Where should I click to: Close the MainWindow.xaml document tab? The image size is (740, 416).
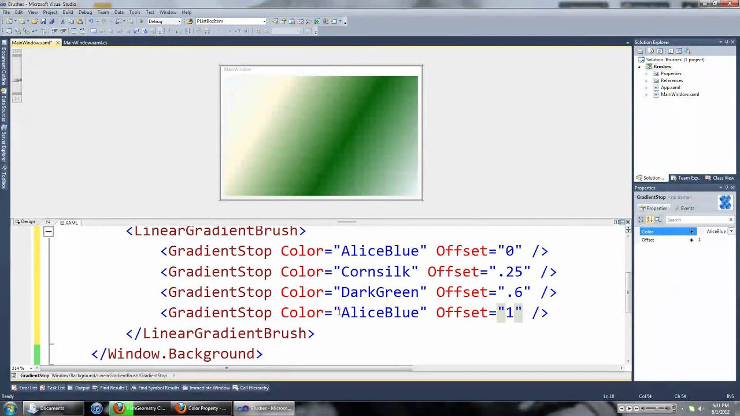point(58,43)
